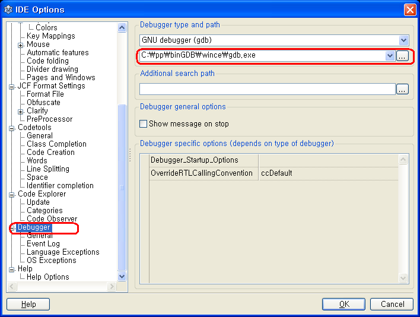The height and width of the screenshot is (317, 420).
Task: Select Categories tree item
Action: 44,210
